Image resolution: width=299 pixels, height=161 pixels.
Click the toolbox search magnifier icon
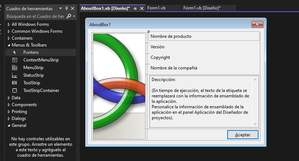click(x=69, y=16)
